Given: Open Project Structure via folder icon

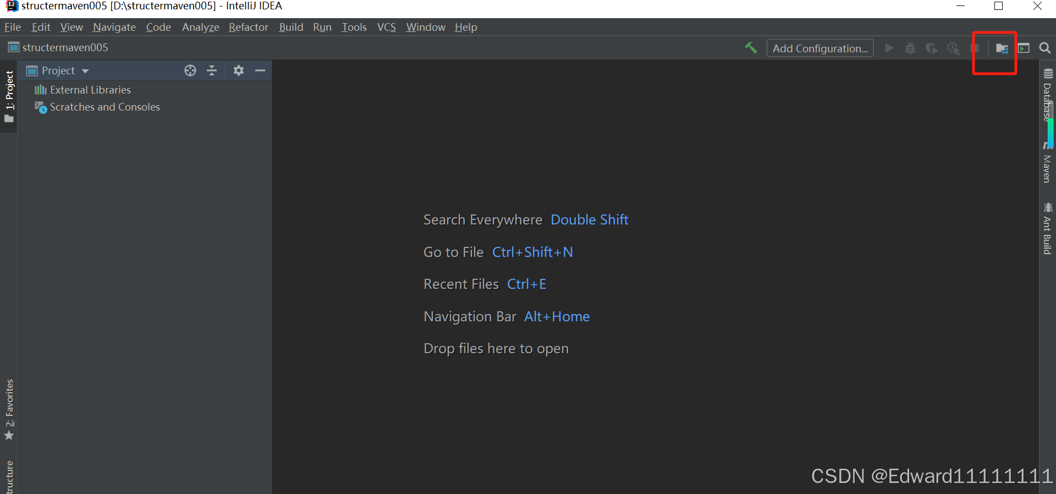Looking at the screenshot, I should 1002,48.
